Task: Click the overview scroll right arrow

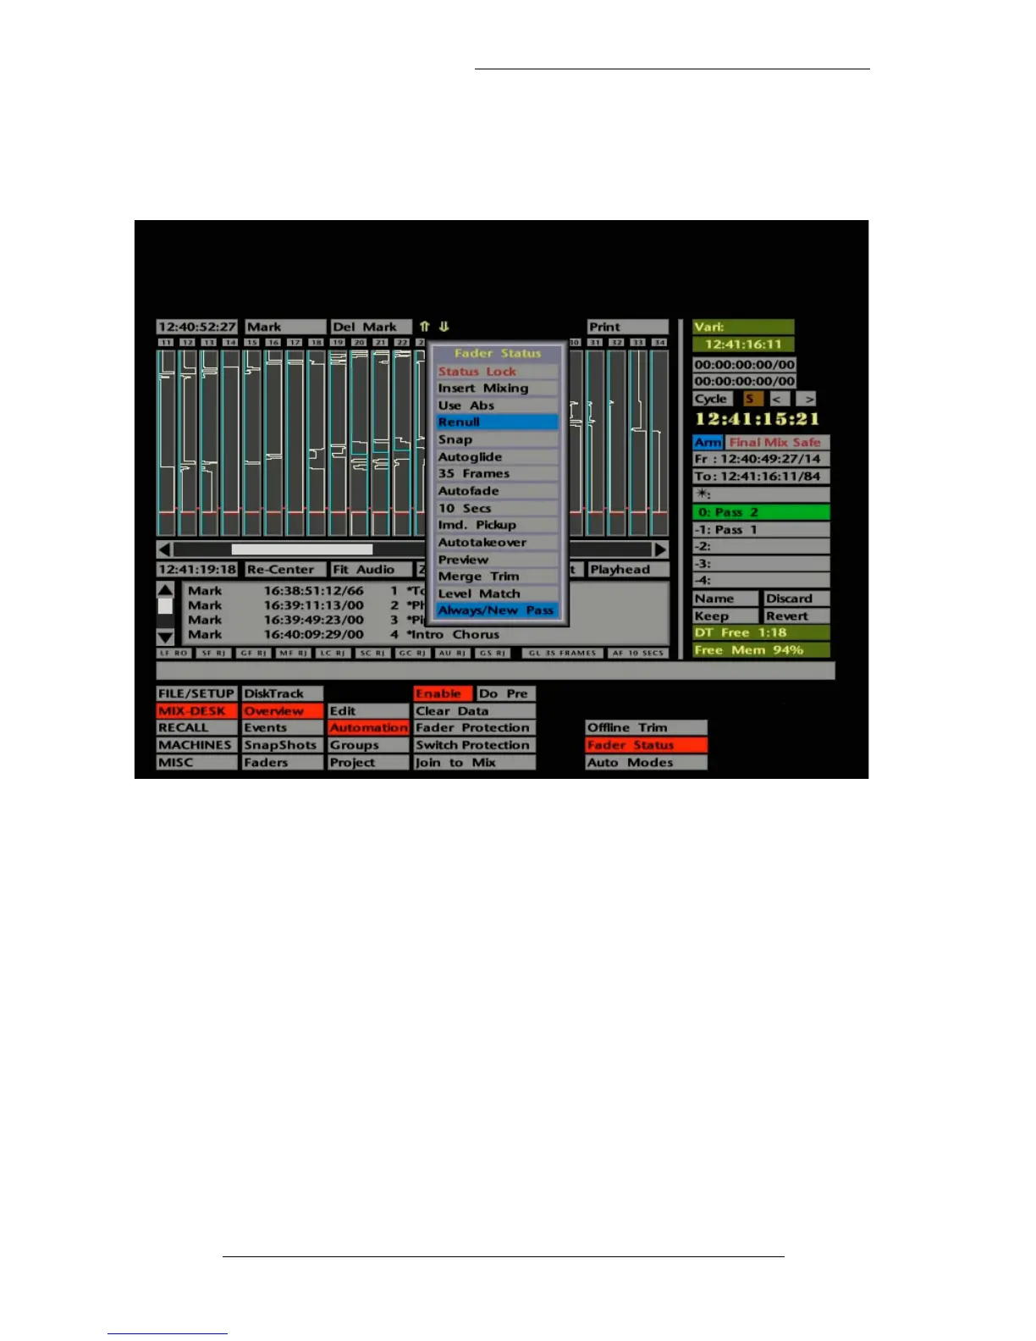Action: click(660, 549)
